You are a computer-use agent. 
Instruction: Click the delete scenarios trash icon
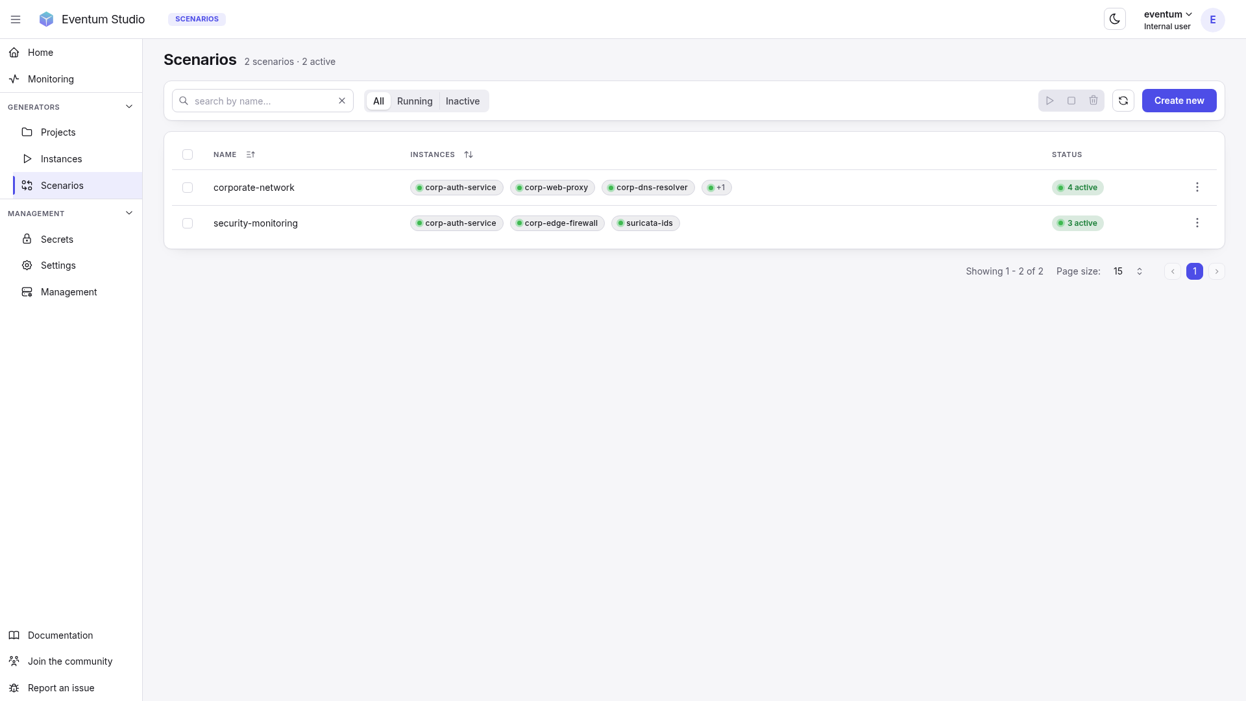[x=1093, y=101]
